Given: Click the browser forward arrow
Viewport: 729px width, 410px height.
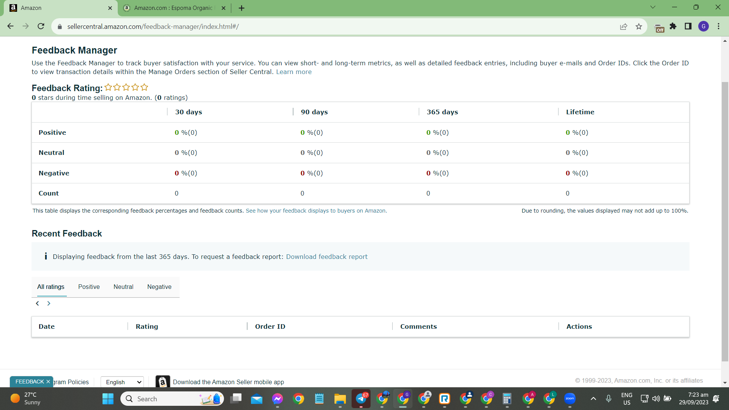Looking at the screenshot, I should pos(25,26).
